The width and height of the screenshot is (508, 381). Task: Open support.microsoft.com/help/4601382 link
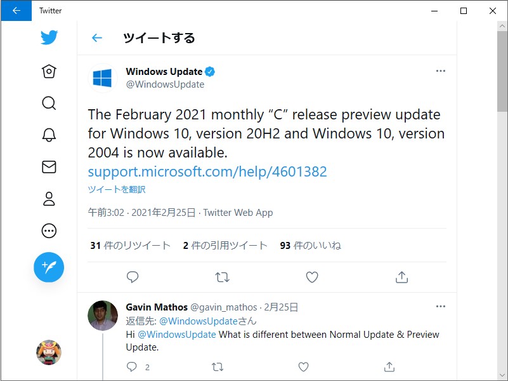click(x=207, y=171)
